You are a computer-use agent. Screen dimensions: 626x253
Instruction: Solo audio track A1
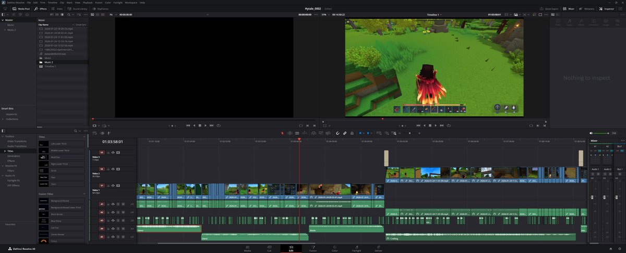(x=118, y=204)
